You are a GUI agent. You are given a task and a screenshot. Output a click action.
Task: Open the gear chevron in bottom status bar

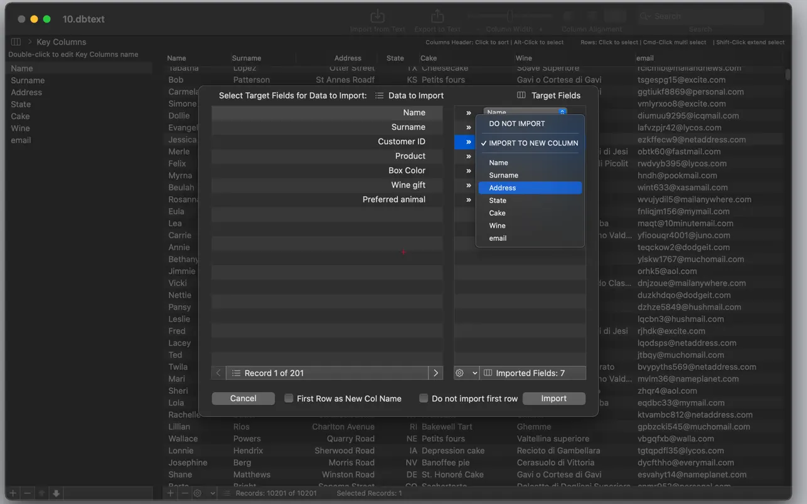pos(213,493)
